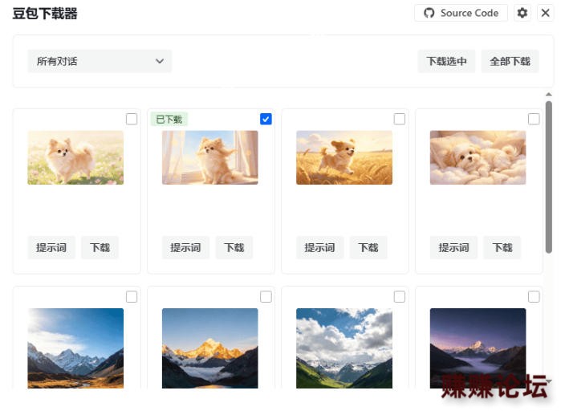Image resolution: width=565 pixels, height=419 pixels.
Task: Click 下载 under the cloud puppy image
Action: coord(502,247)
